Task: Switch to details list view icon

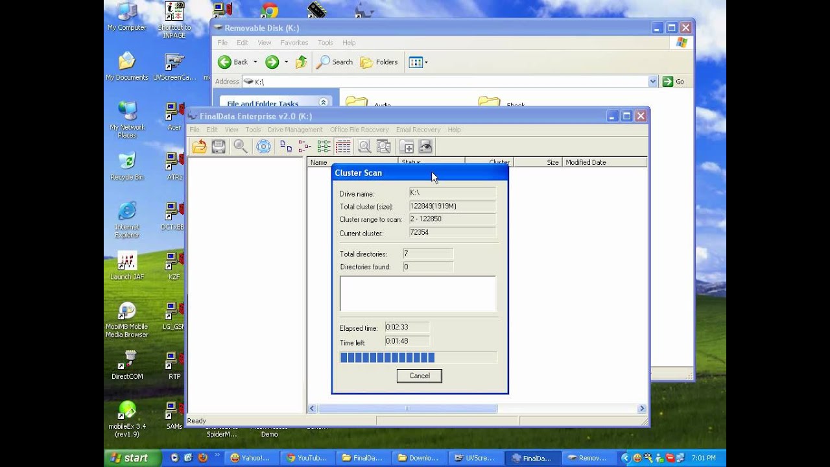Action: pyautogui.click(x=343, y=147)
